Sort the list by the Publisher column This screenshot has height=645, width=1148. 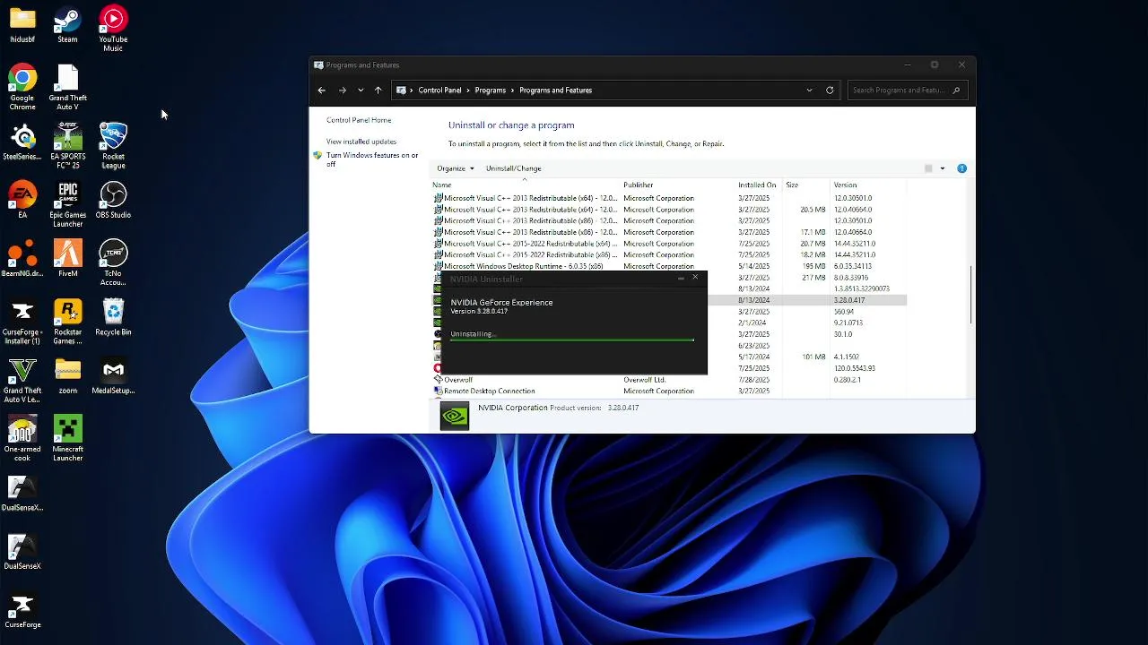678,185
